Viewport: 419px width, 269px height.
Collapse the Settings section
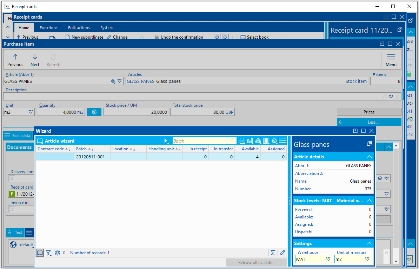tap(369, 243)
